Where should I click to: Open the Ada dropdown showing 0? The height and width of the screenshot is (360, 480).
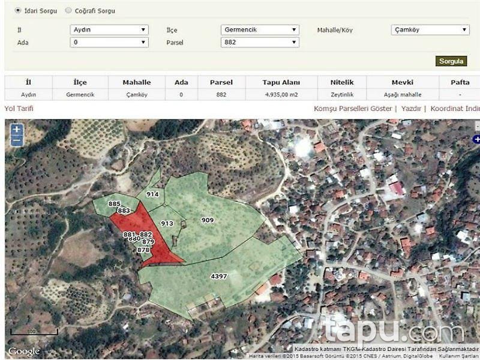109,42
